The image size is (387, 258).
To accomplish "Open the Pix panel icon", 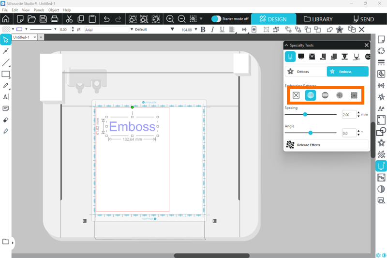I will click(x=381, y=178).
